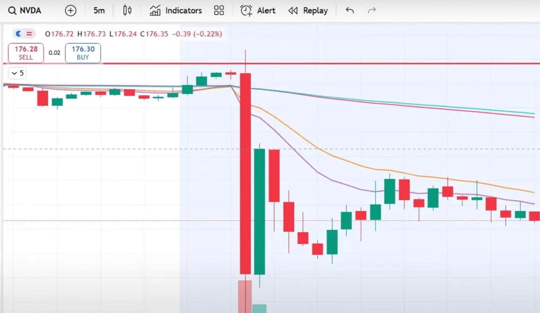This screenshot has height=313, width=540.
Task: Click the low price L176.24
Action: pos(123,33)
